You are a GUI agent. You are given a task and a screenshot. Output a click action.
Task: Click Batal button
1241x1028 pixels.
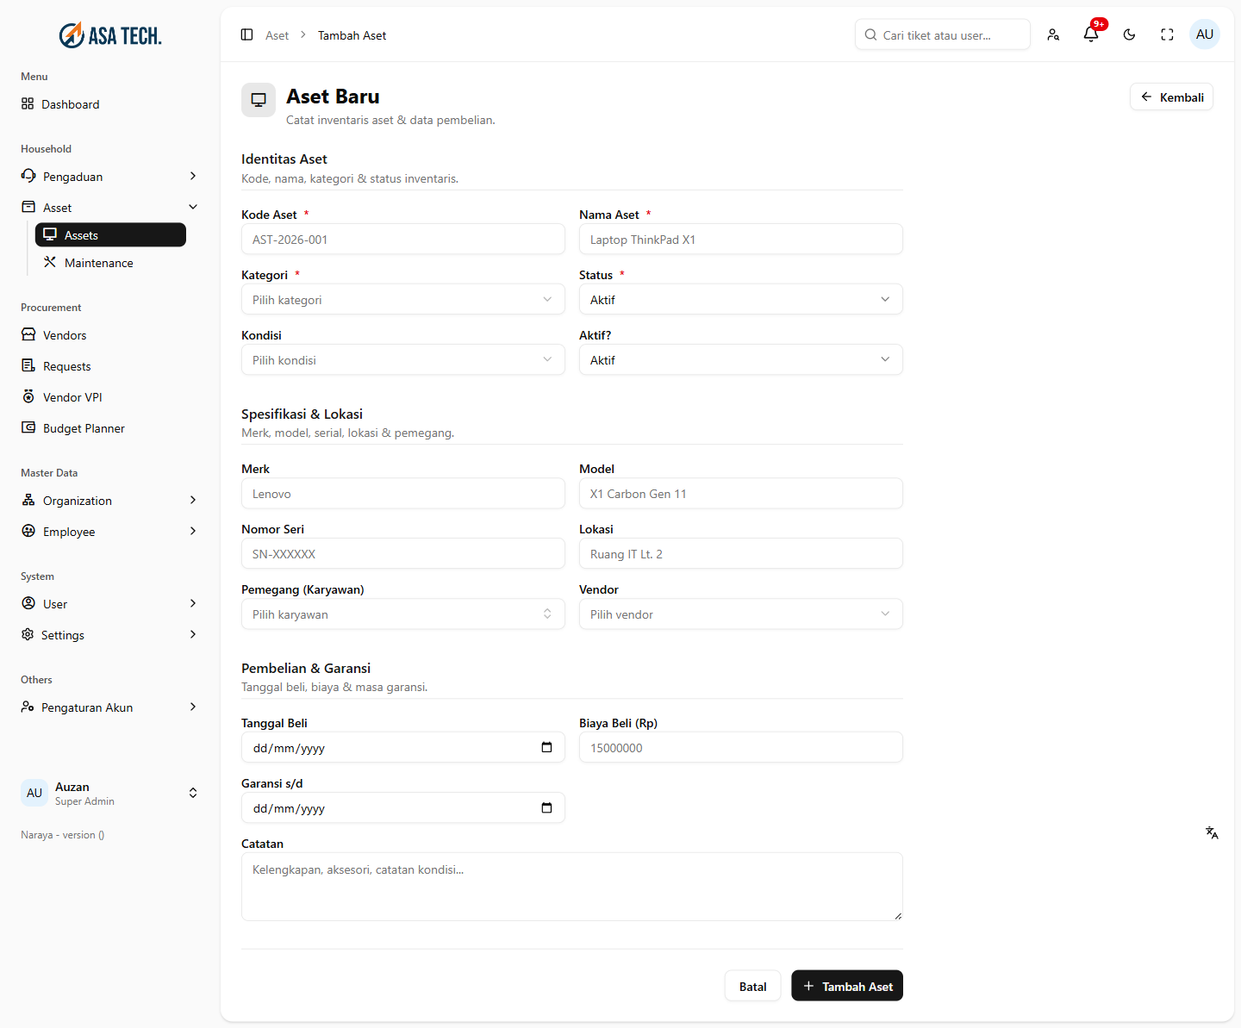(x=752, y=986)
